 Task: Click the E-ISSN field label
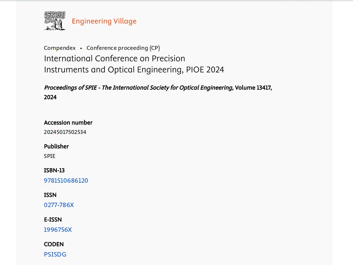tap(53, 219)
